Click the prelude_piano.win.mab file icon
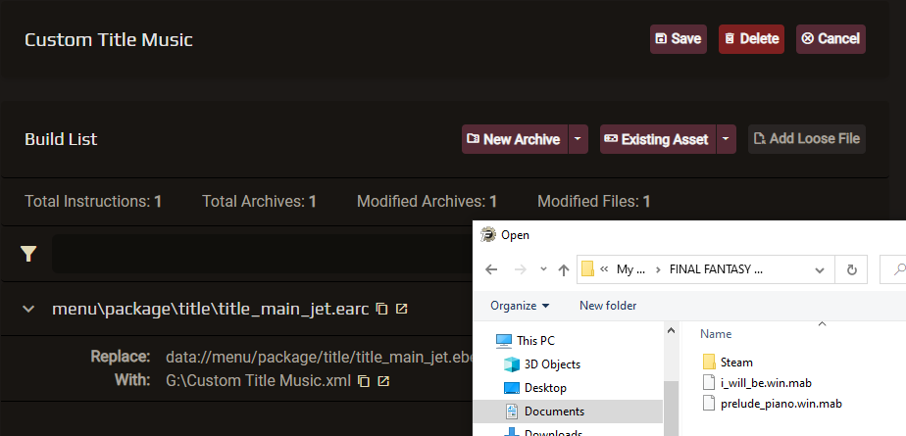 pos(710,403)
